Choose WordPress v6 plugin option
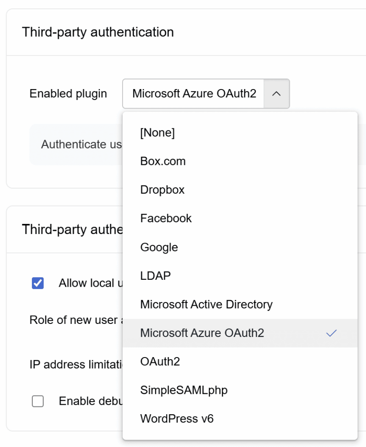 177,419
